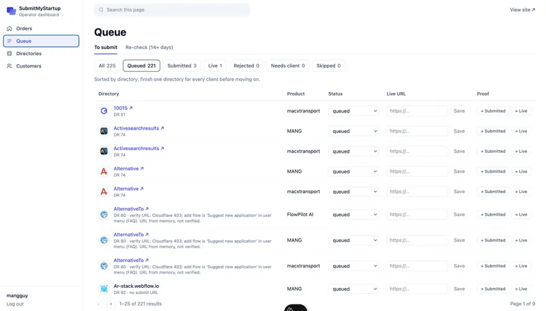Open the status dropdown for Ar-stack.webflow.io
This screenshot has width=546, height=311.
354,289
